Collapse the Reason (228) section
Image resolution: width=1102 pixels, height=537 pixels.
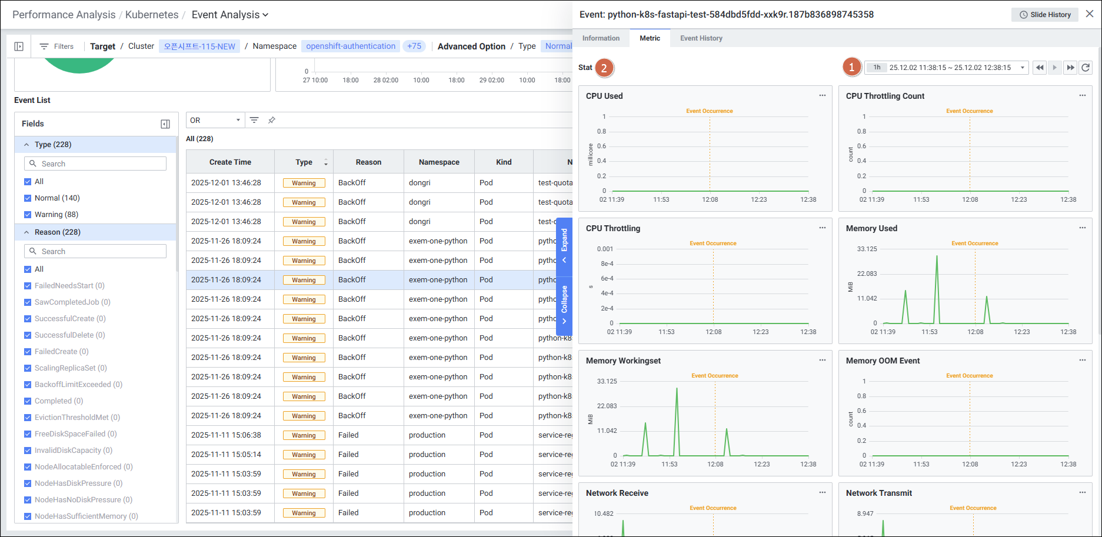point(26,232)
